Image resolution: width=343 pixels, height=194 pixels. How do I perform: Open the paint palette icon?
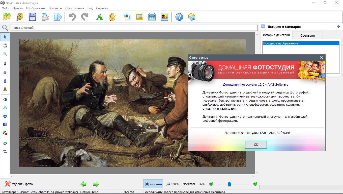coord(112,17)
